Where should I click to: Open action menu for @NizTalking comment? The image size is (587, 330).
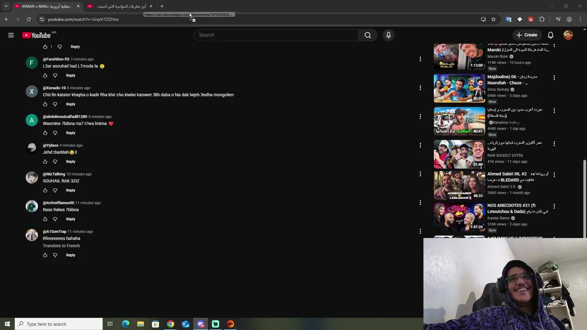coord(420,174)
